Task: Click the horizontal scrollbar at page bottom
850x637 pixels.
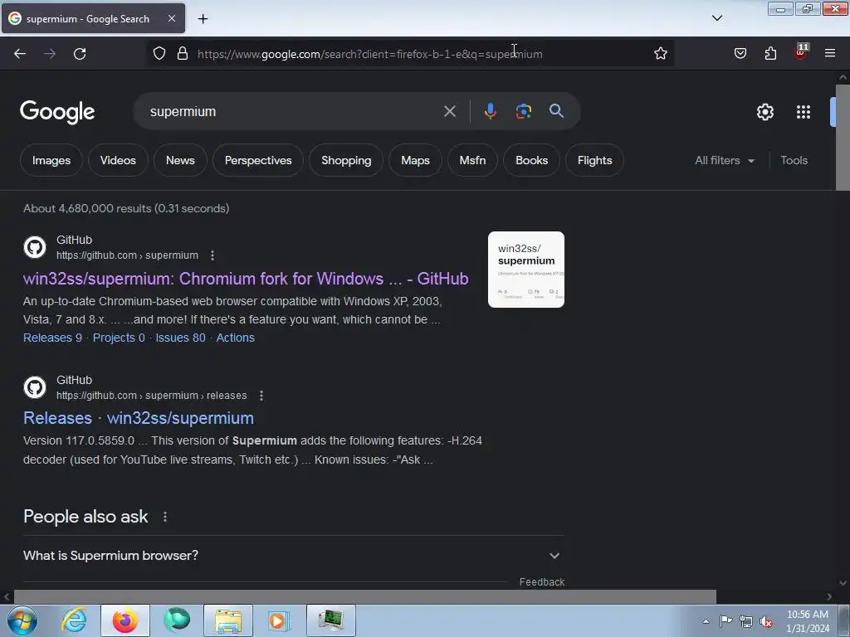Action: 364,596
